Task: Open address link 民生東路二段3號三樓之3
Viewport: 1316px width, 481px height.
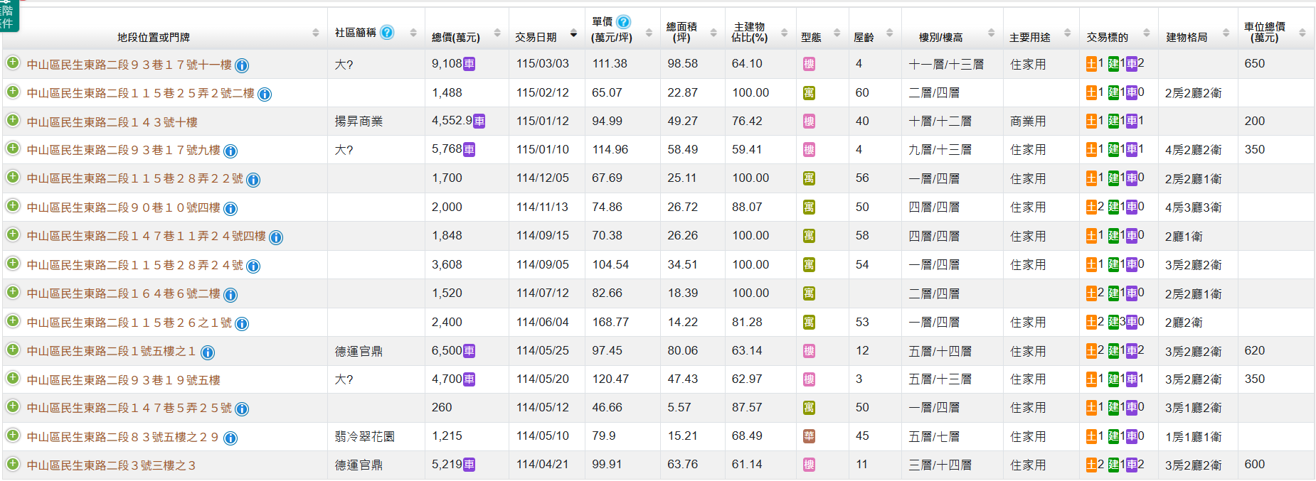Action: tap(111, 465)
